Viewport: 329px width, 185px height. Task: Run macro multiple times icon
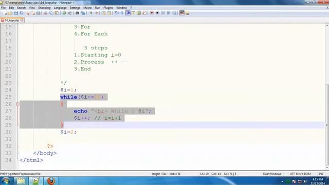pyautogui.click(x=169, y=13)
